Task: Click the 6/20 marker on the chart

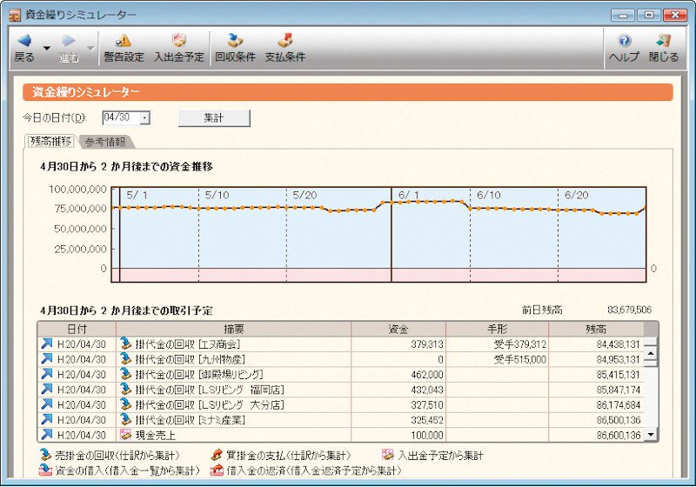Action: click(577, 195)
